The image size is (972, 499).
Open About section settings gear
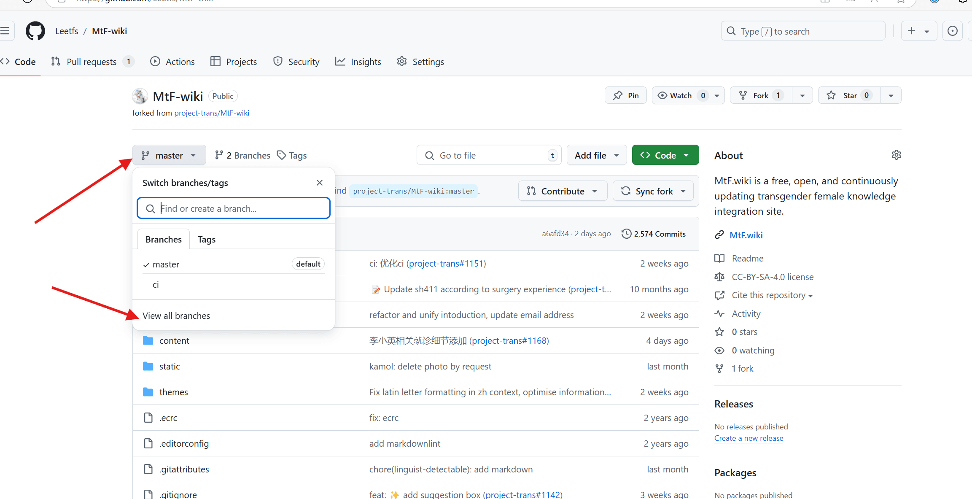(896, 155)
